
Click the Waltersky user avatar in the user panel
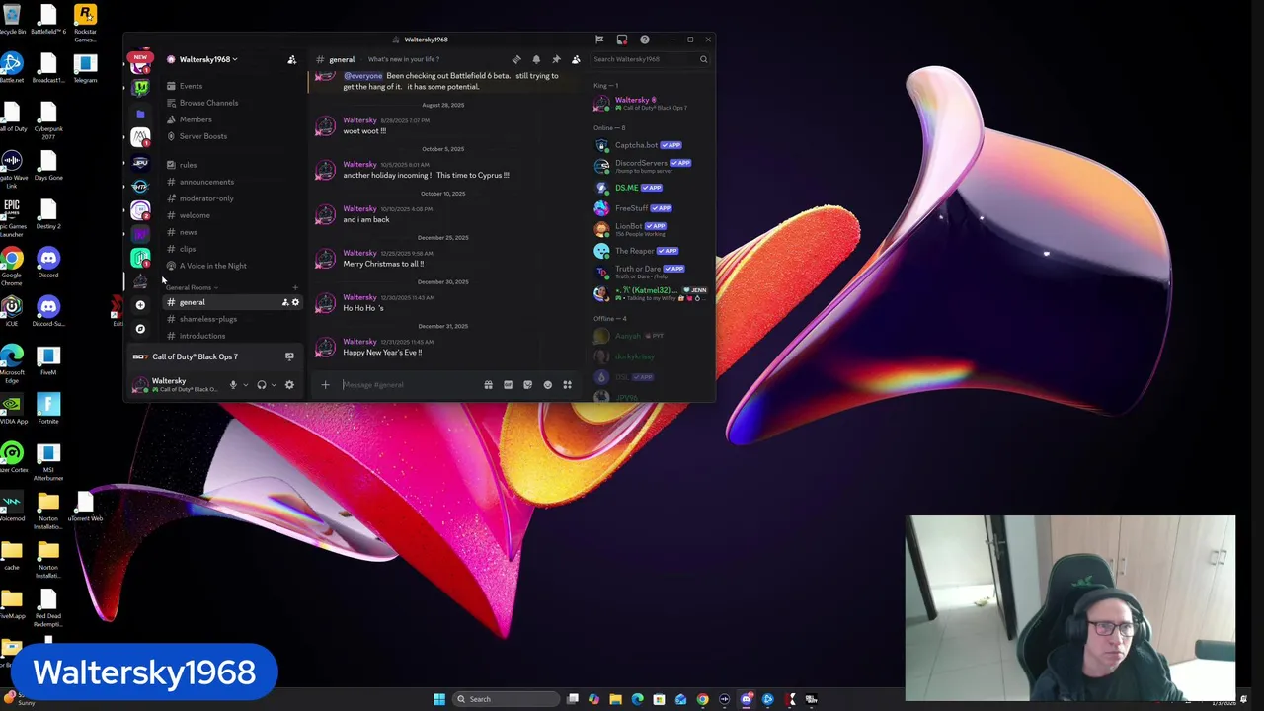coord(140,385)
